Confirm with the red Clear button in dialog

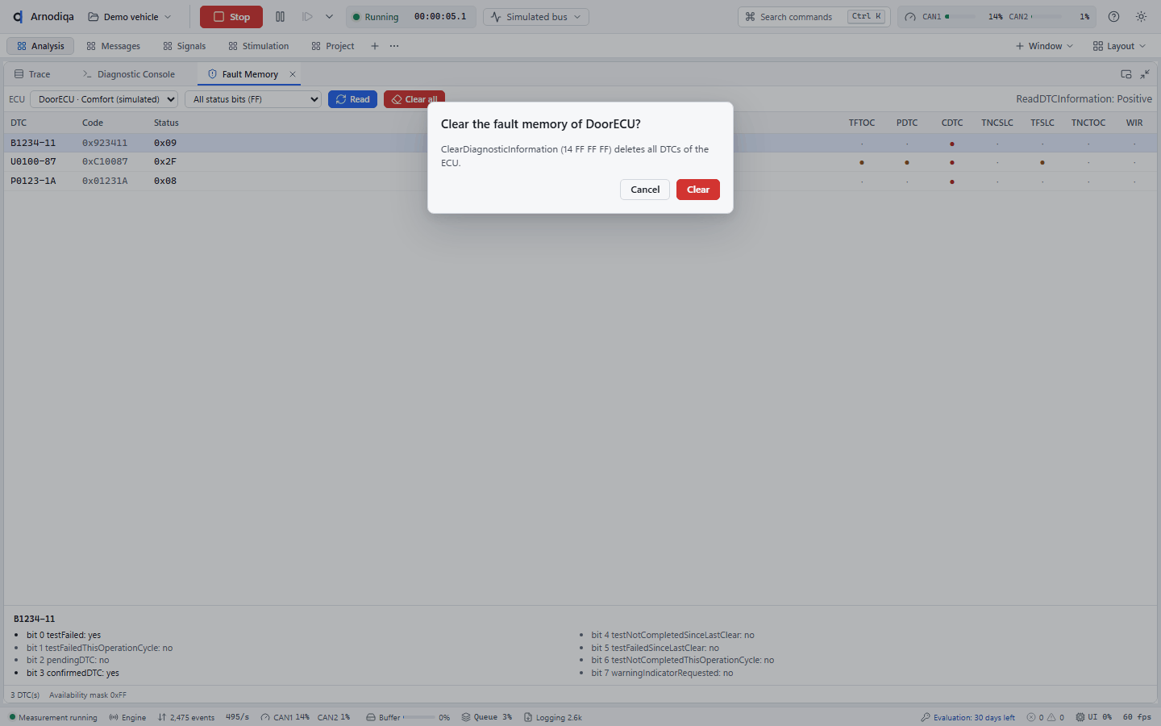click(x=697, y=190)
